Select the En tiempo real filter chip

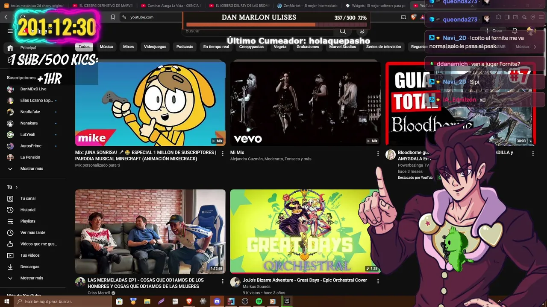pos(216,47)
